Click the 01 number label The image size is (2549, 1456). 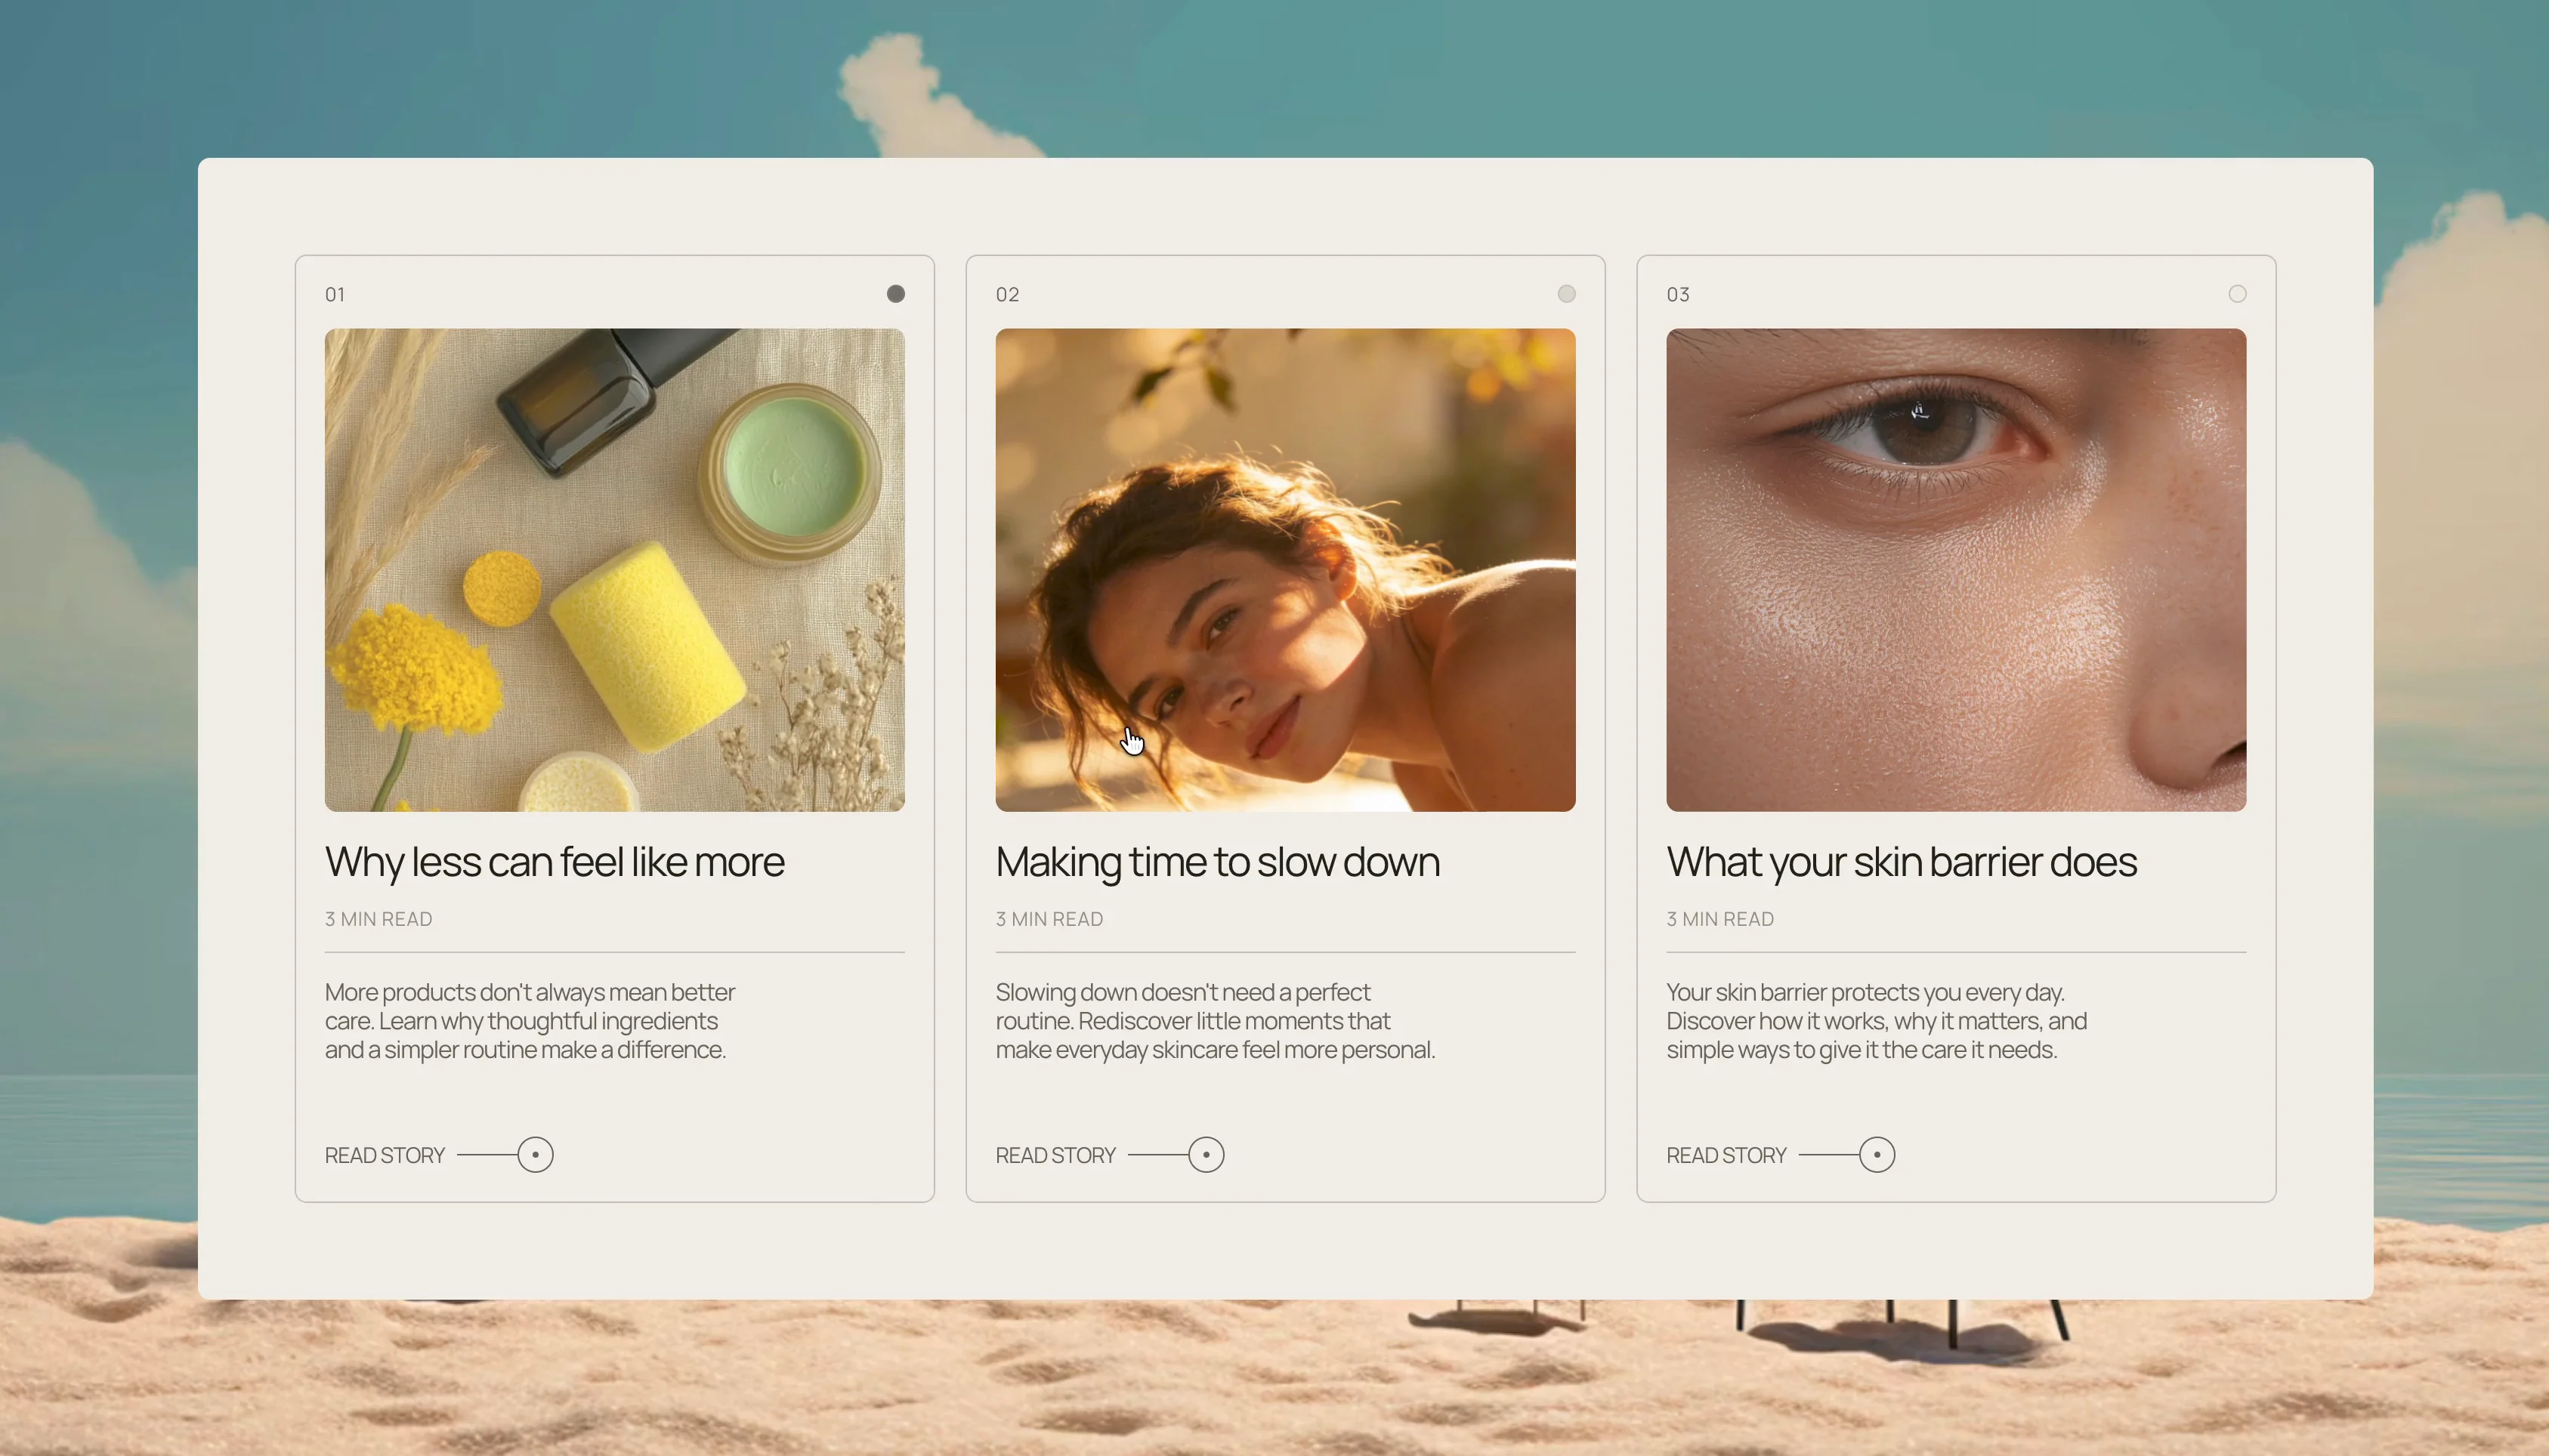pos(335,295)
